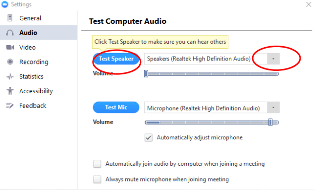This screenshot has height=190, width=315.
Task: Close the Settings window
Action: coord(309,4)
